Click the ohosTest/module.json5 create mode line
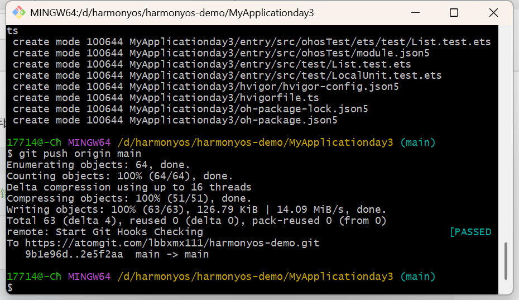This screenshot has height=300, width=519. (221, 53)
